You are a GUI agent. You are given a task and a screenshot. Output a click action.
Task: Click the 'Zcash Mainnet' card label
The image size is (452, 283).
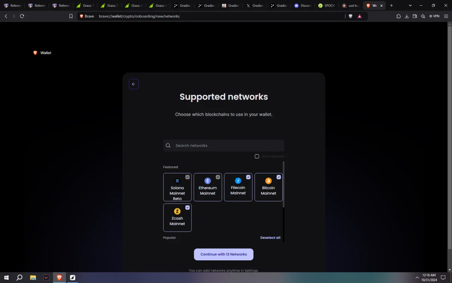click(177, 221)
